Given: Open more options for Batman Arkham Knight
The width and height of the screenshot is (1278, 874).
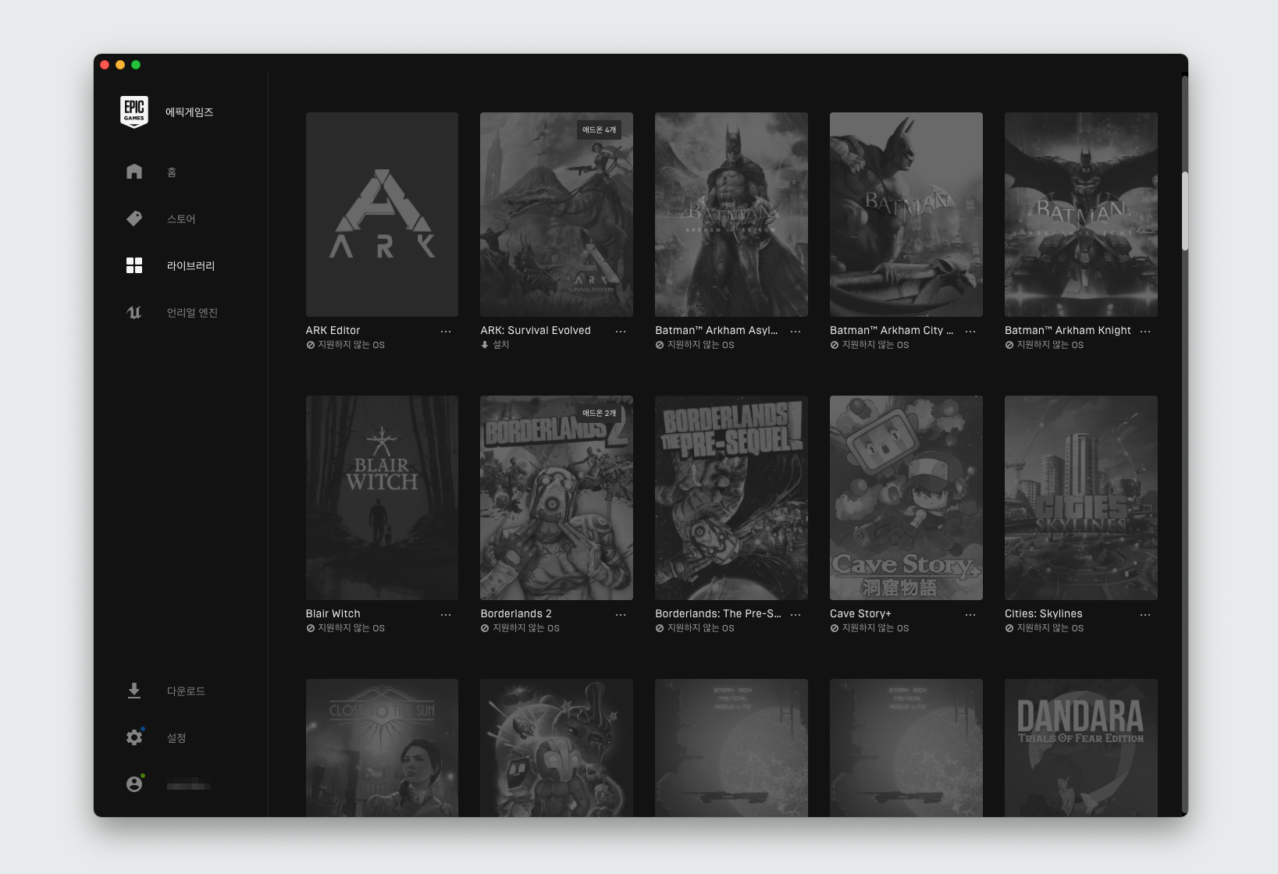Looking at the screenshot, I should click(x=1145, y=331).
